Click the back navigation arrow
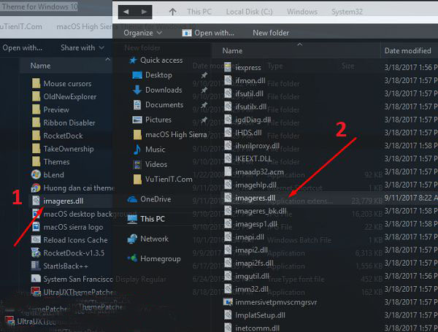 click(126, 12)
